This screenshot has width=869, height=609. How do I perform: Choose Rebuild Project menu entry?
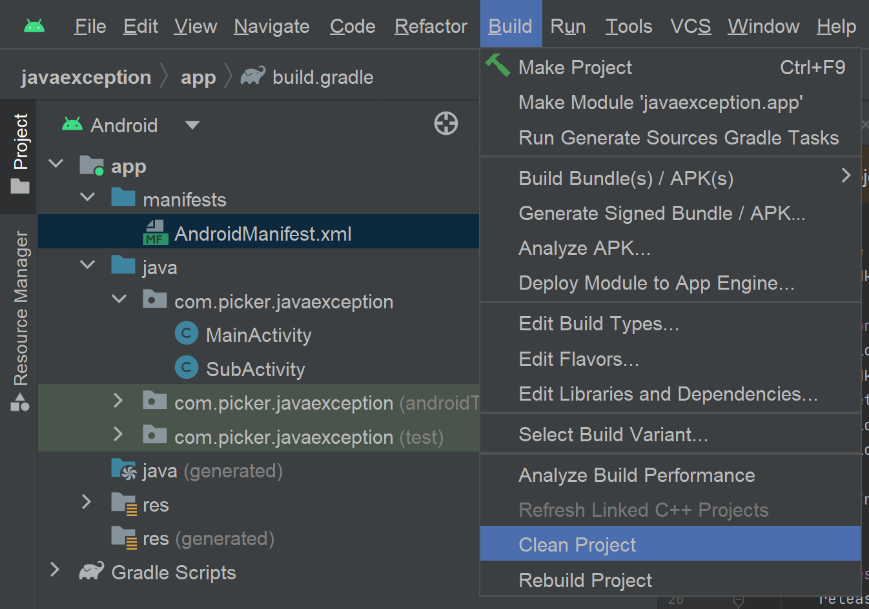585,581
